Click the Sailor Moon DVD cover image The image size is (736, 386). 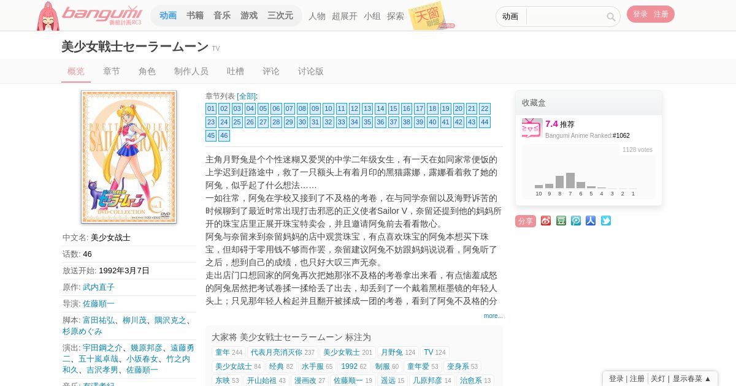click(129, 157)
